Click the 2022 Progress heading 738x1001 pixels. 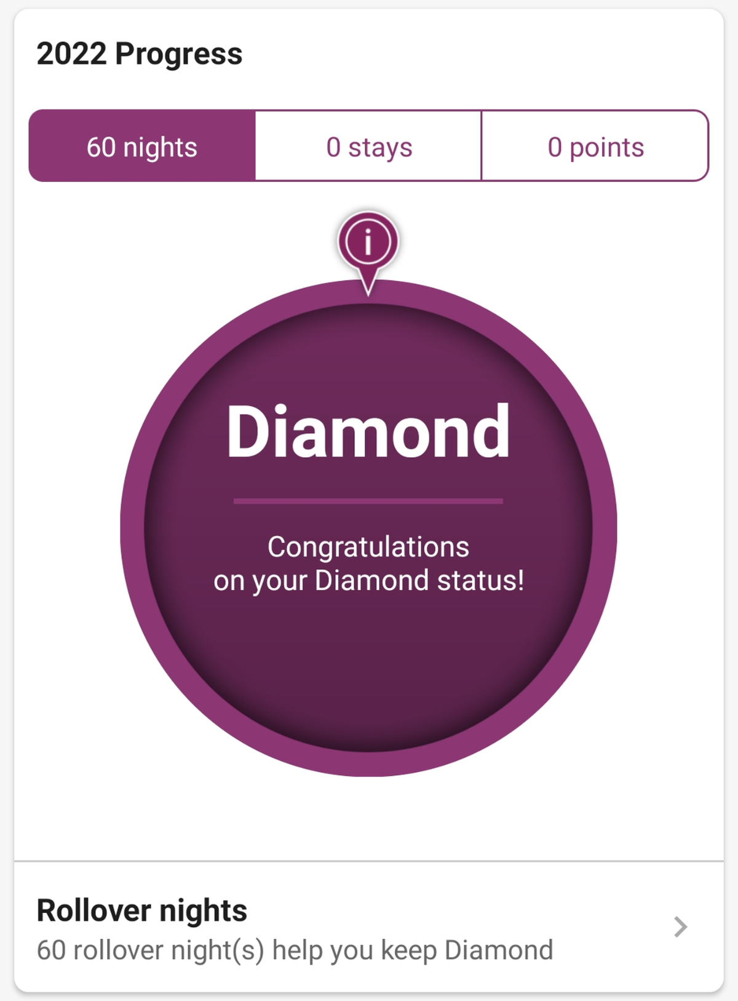[x=140, y=54]
